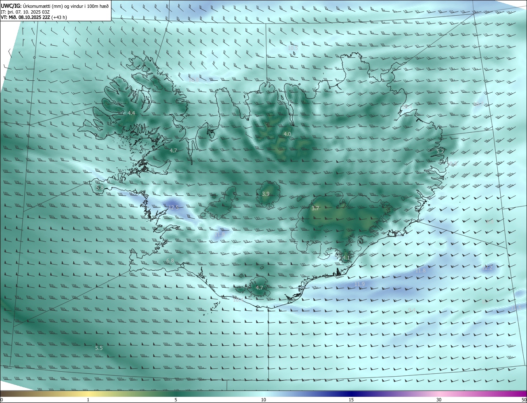Click the 10 tick label on color scale
This screenshot has width=527, height=403.
point(263,400)
